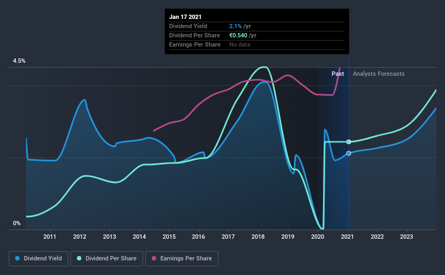Click the 2014 x-axis label

[x=139, y=237]
